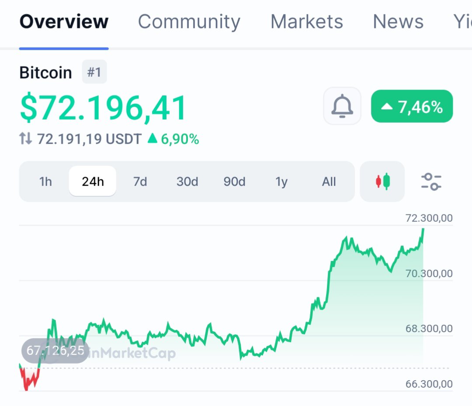The width and height of the screenshot is (472, 406).
Task: Tap the 67.126,25 opening price label
Action: (x=55, y=351)
